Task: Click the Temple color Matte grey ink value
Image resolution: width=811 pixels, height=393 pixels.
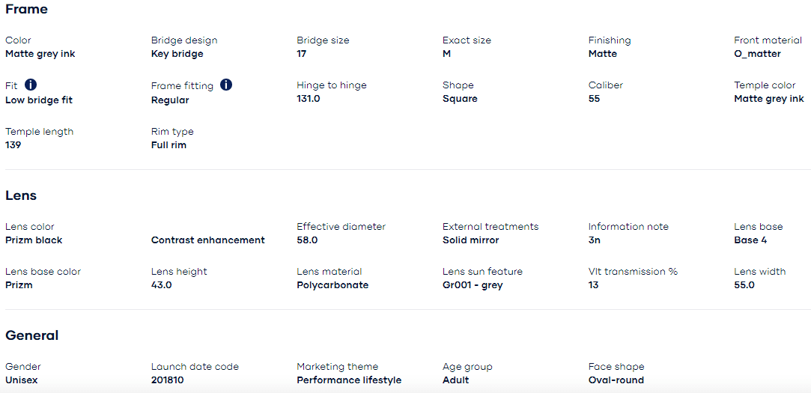Action: click(x=769, y=99)
